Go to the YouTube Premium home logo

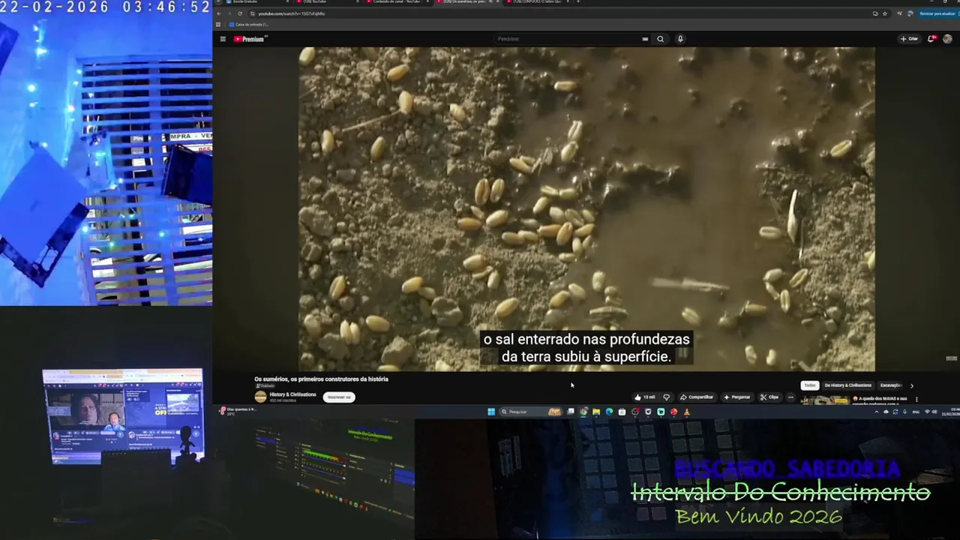pos(250,39)
